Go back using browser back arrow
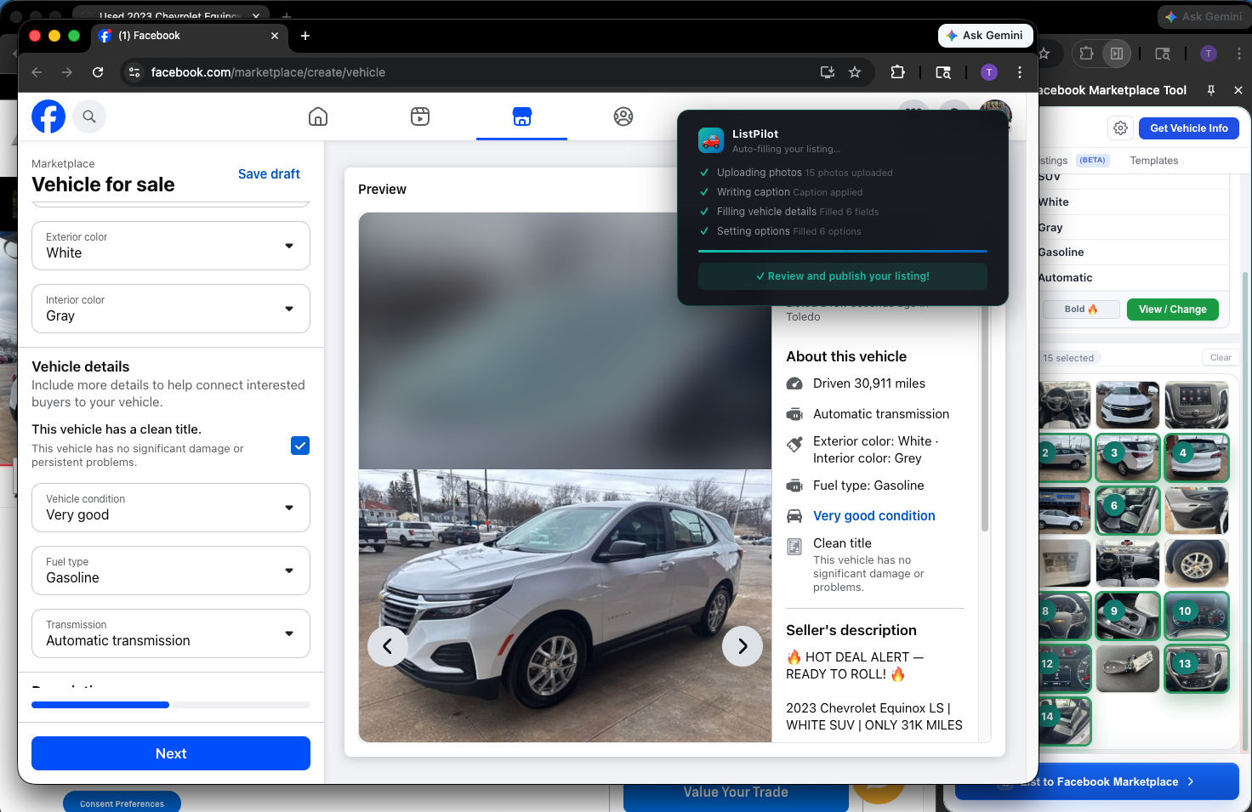Viewport: 1252px width, 812px height. (37, 72)
